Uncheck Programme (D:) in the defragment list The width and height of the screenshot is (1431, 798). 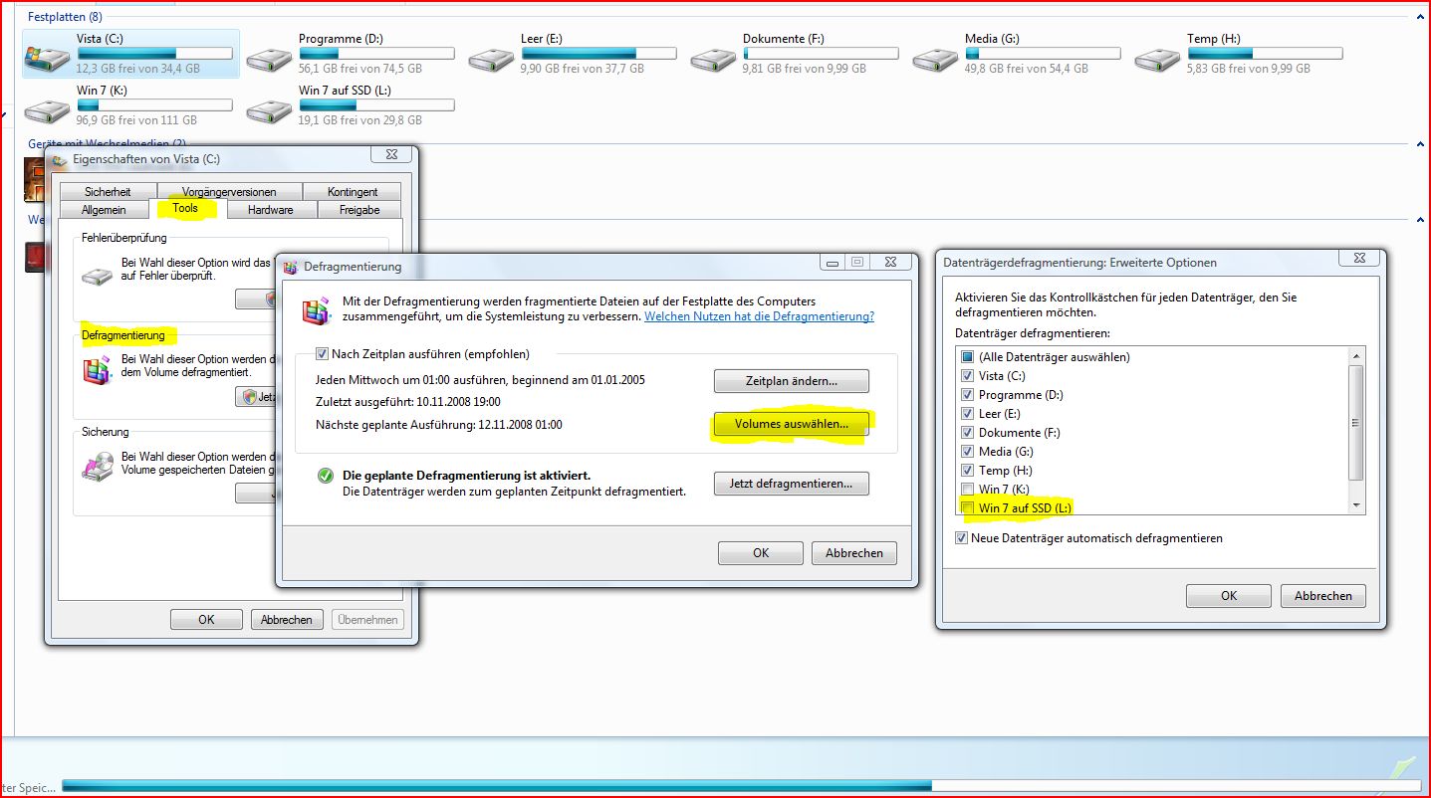click(x=967, y=394)
